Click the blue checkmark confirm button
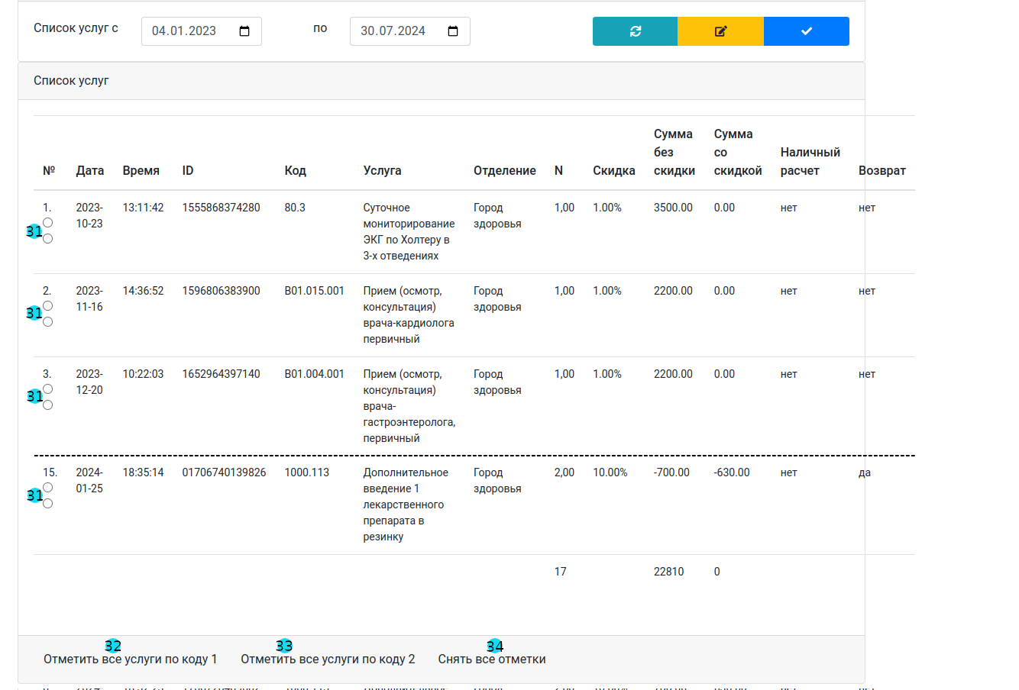 click(x=806, y=31)
